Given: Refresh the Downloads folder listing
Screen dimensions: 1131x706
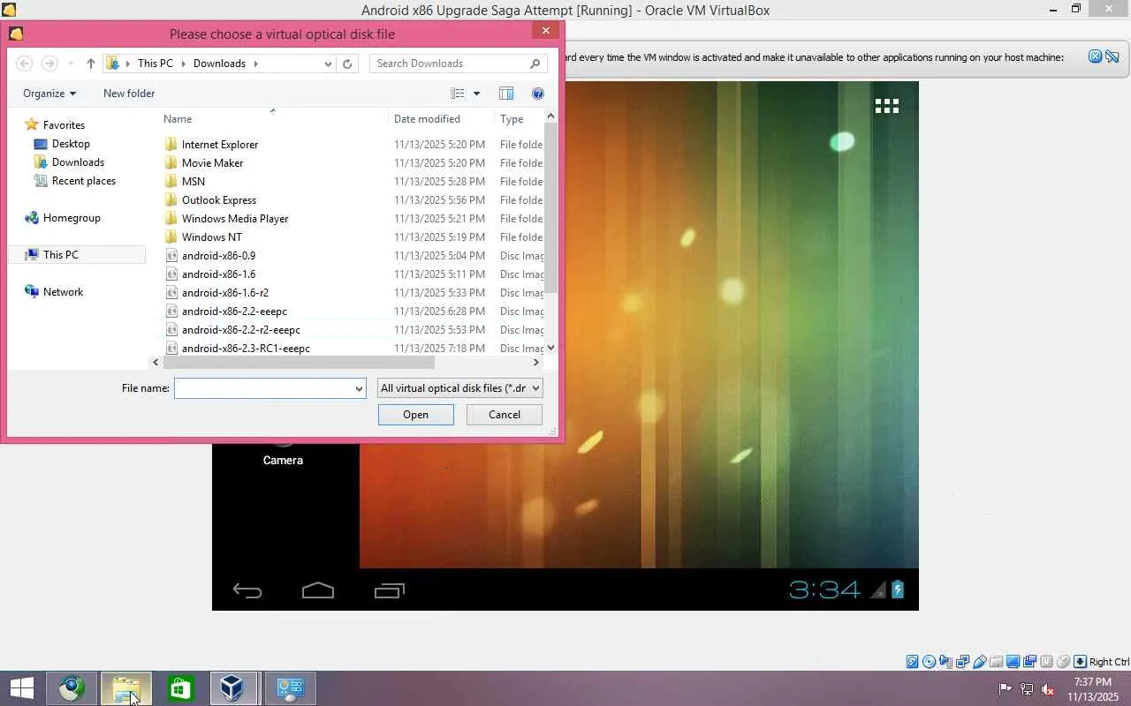Looking at the screenshot, I should [347, 64].
